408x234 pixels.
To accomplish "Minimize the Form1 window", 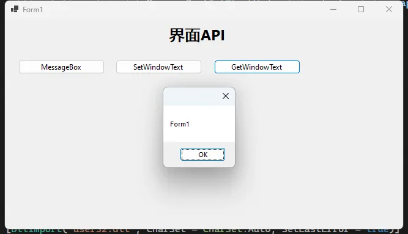I will point(333,9).
